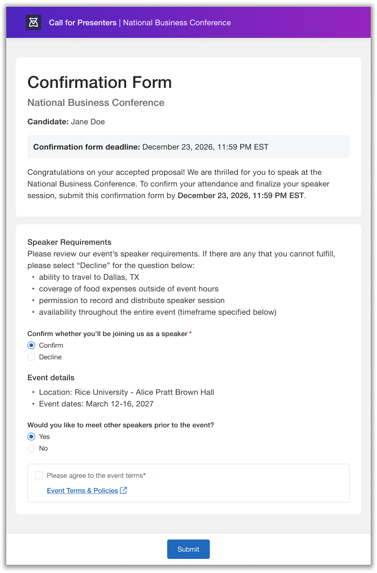Click the Candidate name Jane Doe
The height and width of the screenshot is (573, 377).
click(88, 121)
